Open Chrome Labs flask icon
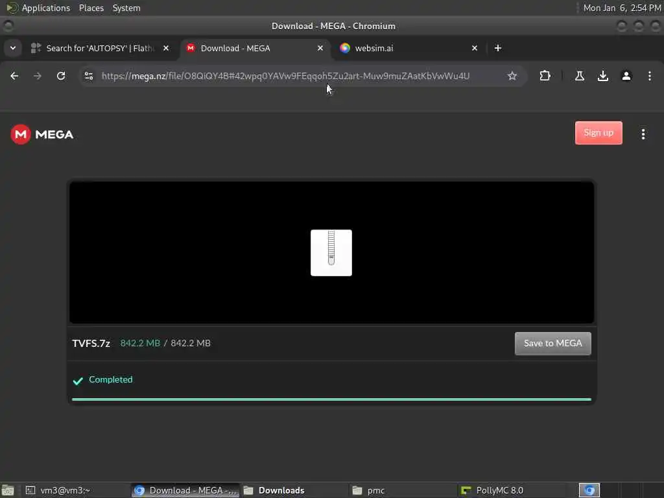 tap(580, 76)
